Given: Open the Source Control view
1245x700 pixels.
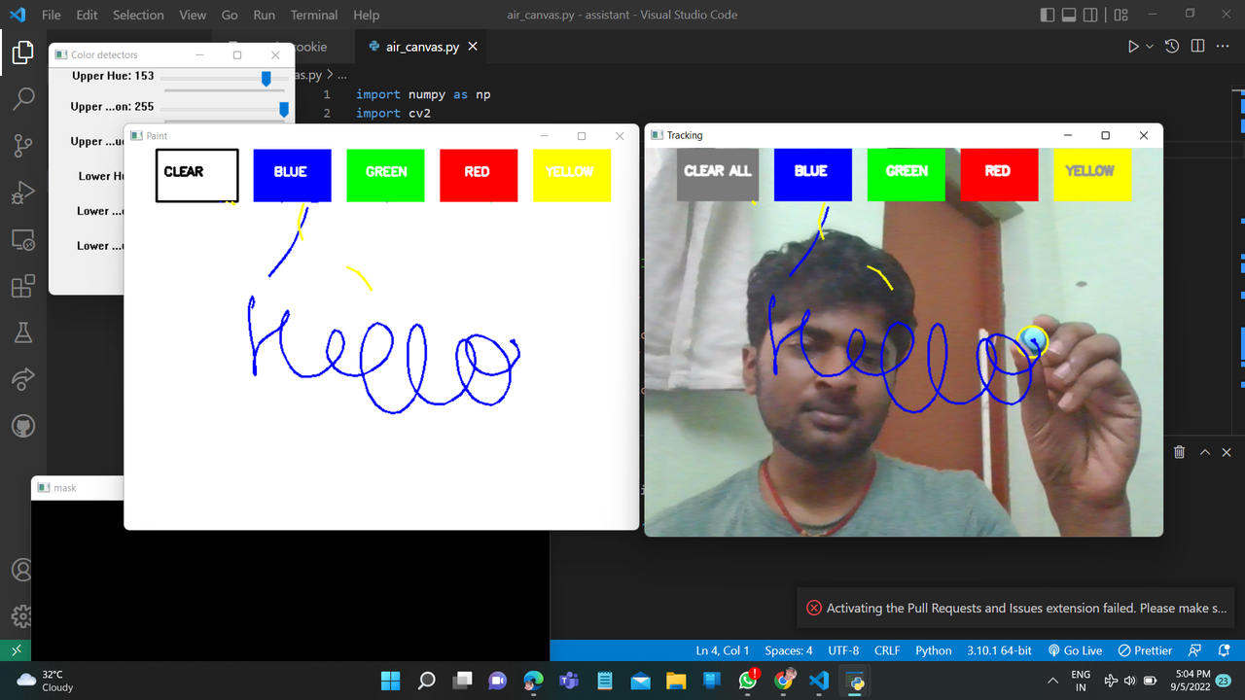Looking at the screenshot, I should point(21,145).
